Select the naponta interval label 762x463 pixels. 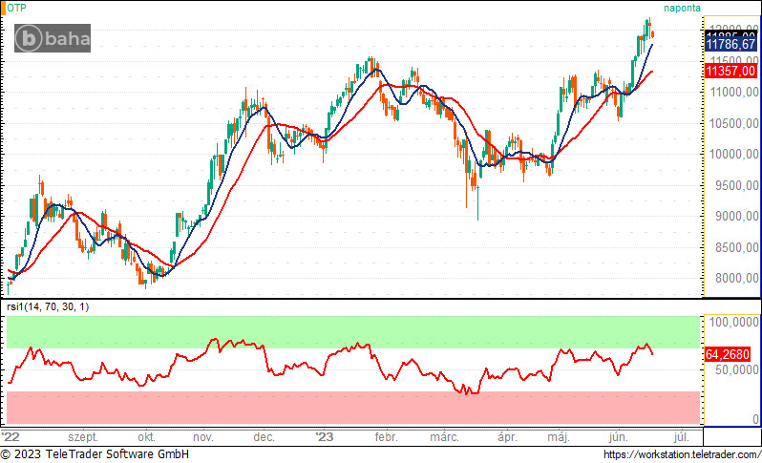[683, 8]
